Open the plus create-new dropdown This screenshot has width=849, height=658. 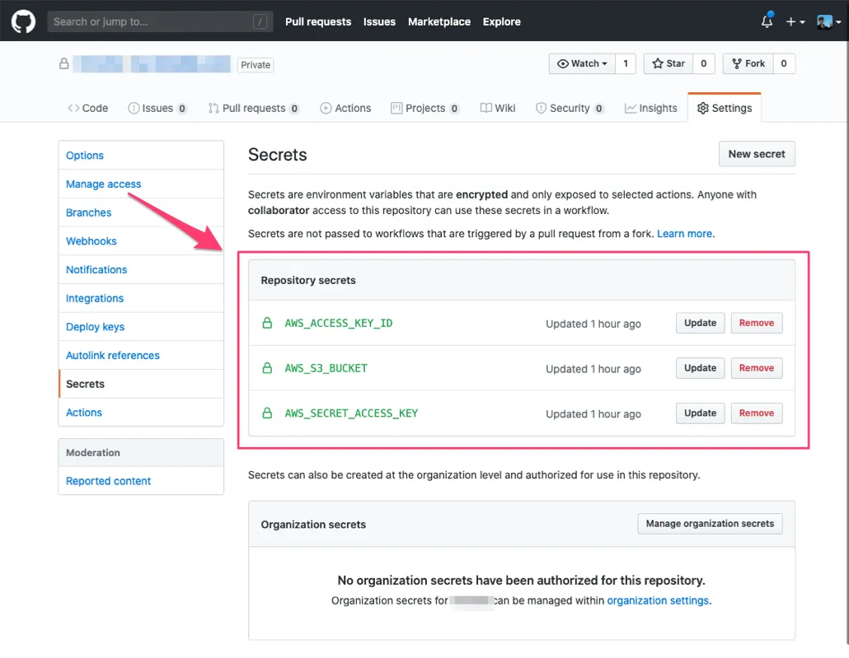click(x=795, y=21)
